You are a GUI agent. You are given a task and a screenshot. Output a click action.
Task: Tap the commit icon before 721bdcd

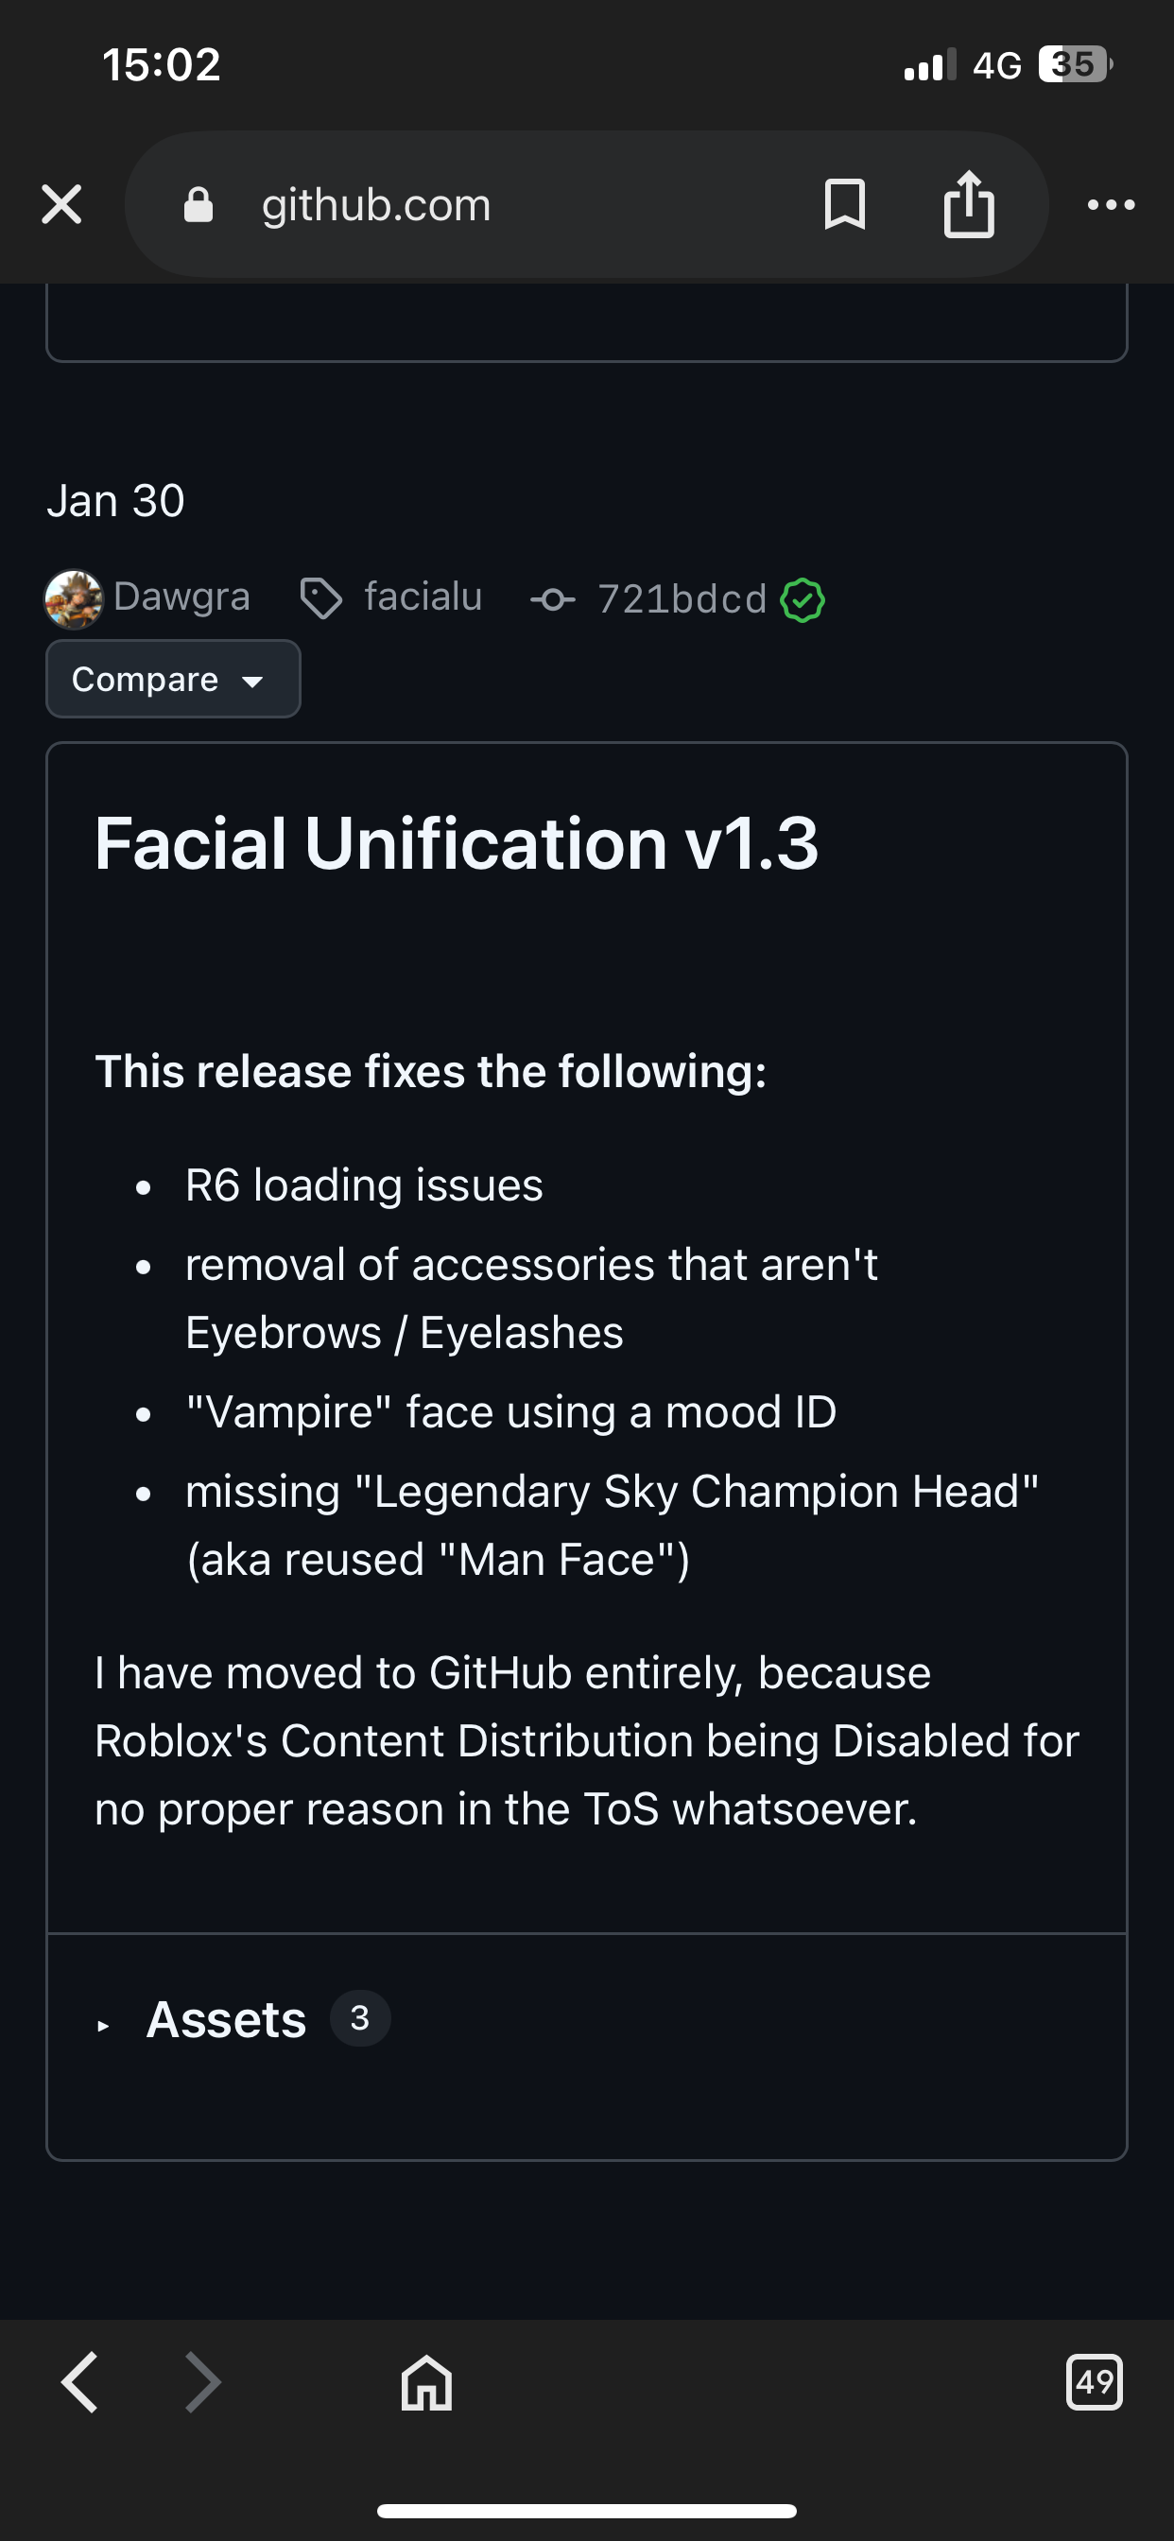click(x=552, y=599)
